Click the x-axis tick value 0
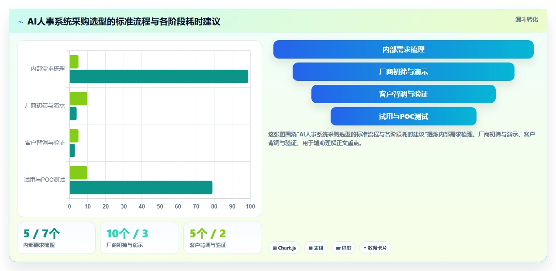The image size is (556, 271). pyautogui.click(x=69, y=206)
